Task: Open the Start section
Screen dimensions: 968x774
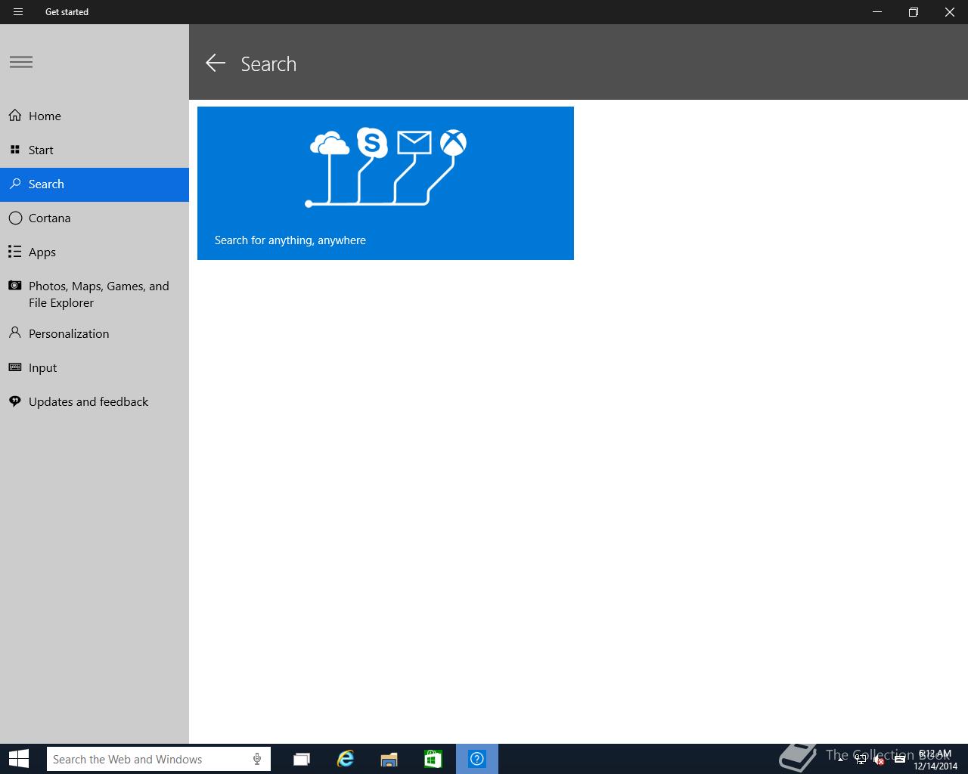Action: [95, 150]
